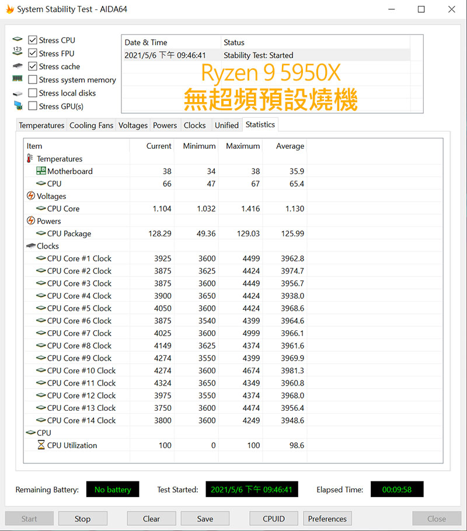
Task: Click the Stress FPU 123 icon
Action: pos(18,51)
